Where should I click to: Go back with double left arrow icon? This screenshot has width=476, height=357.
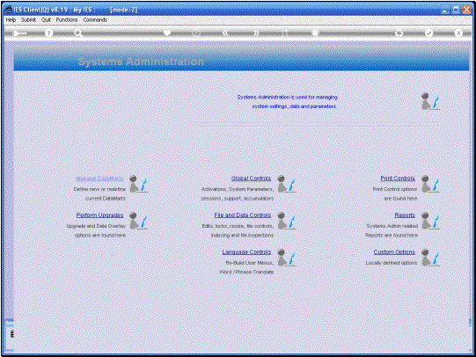[x=225, y=33]
